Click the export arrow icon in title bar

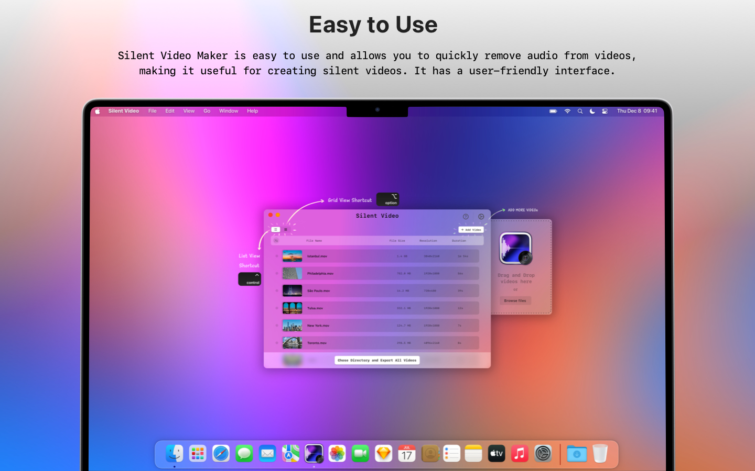[x=481, y=217]
